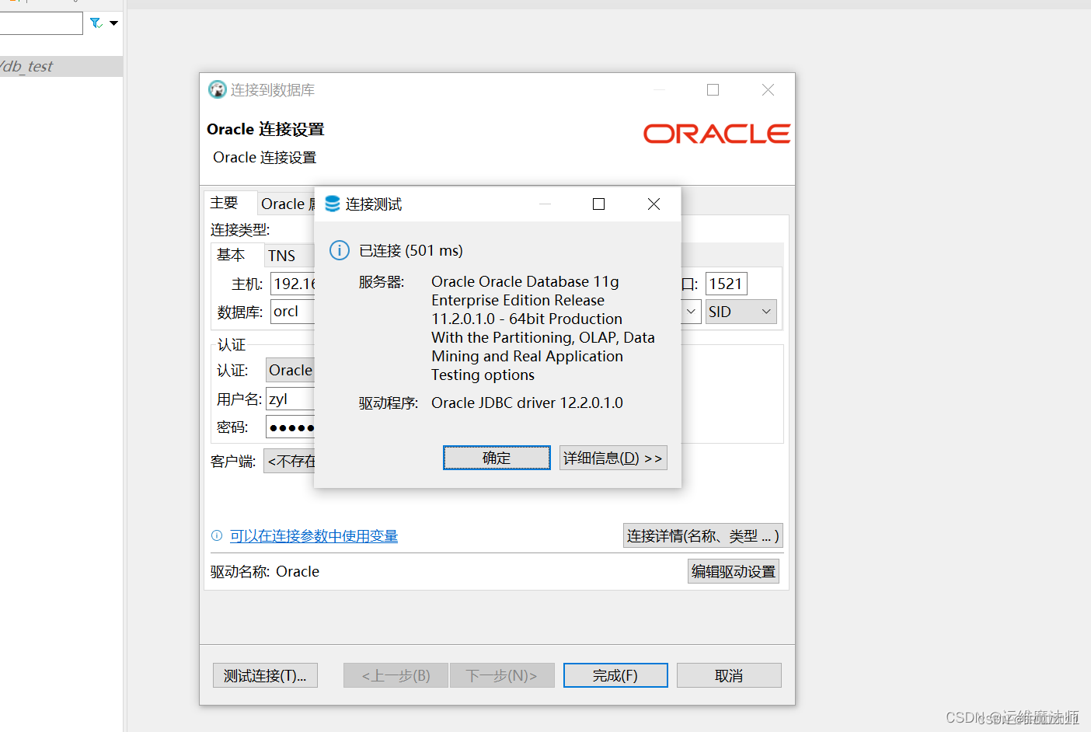Click the 完成(F) button
Image resolution: width=1091 pixels, height=732 pixels.
[x=615, y=675]
